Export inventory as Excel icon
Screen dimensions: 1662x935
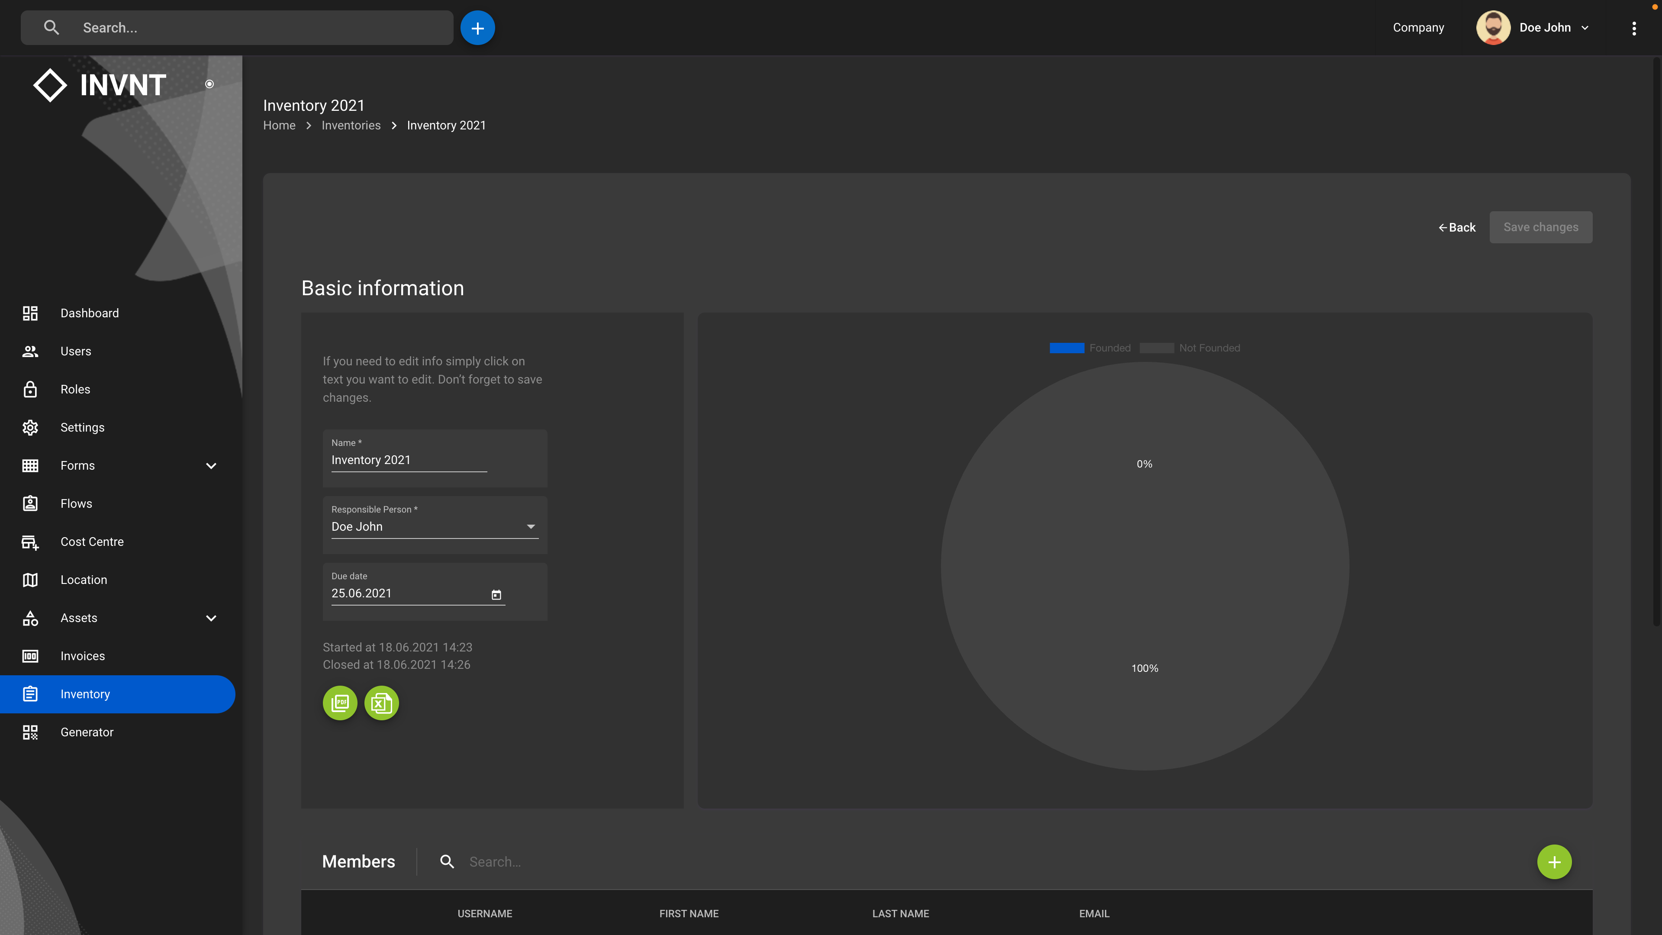(x=381, y=703)
